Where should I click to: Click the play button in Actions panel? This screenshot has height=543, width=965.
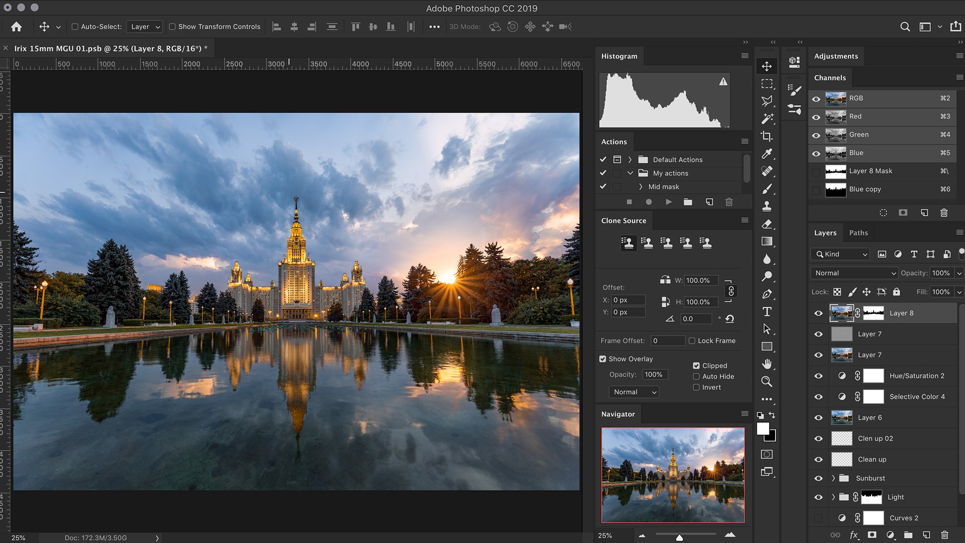pos(668,202)
